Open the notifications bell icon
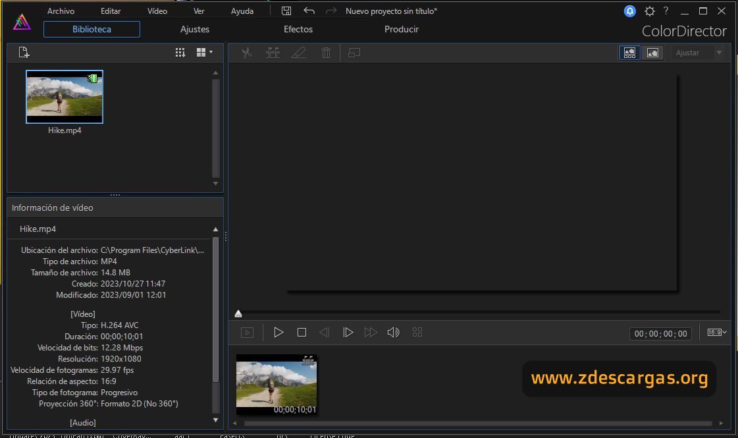The image size is (738, 438). (x=629, y=11)
